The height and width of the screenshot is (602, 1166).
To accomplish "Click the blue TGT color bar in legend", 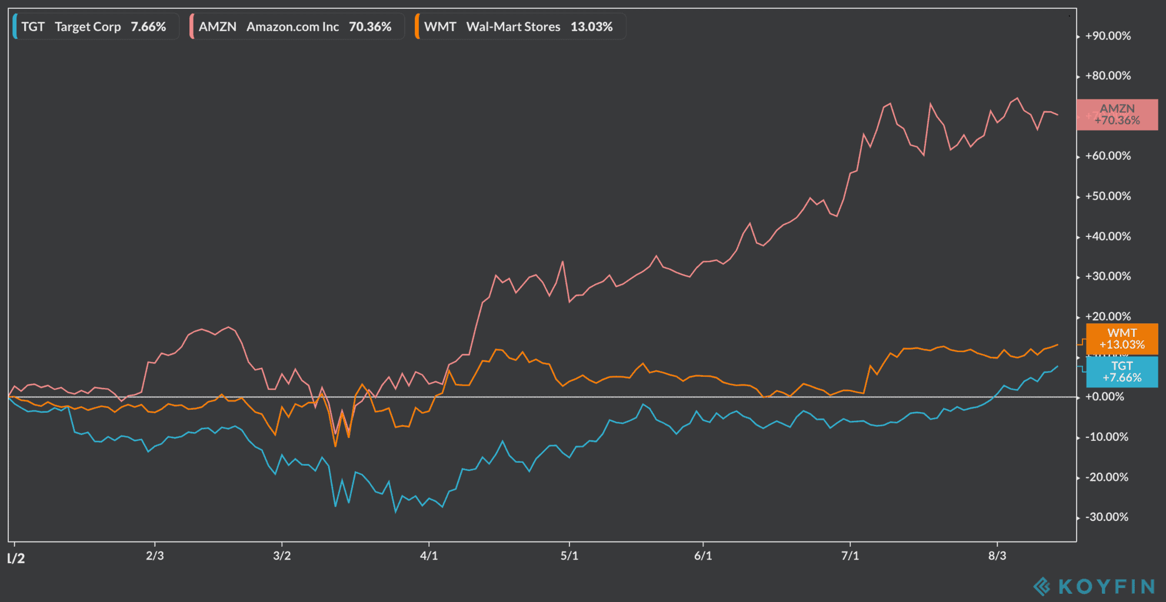I will coord(14,26).
